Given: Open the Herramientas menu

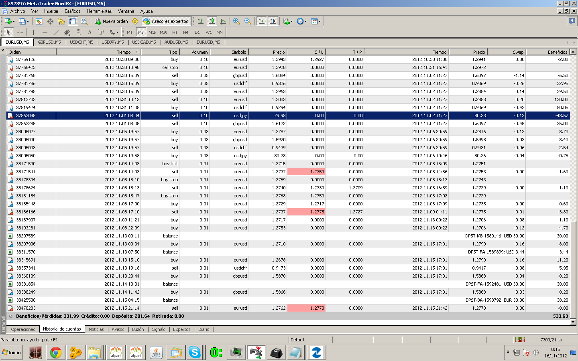Looking at the screenshot, I should click(x=99, y=11).
